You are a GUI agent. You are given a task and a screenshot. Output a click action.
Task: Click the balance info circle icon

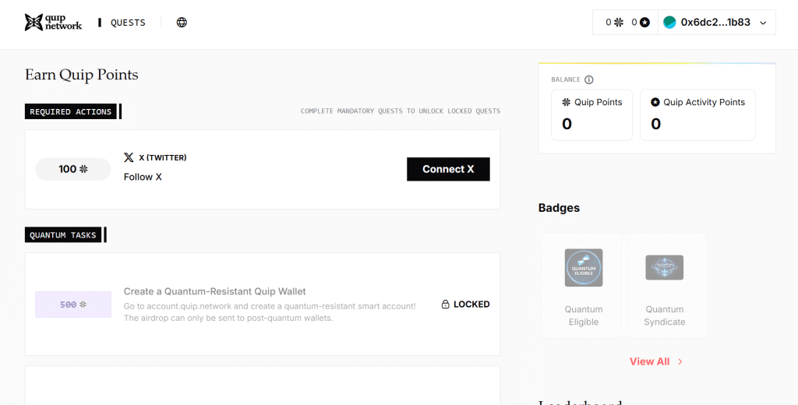(x=589, y=80)
